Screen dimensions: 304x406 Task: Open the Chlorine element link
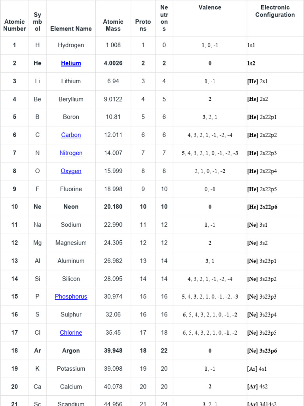(71, 333)
